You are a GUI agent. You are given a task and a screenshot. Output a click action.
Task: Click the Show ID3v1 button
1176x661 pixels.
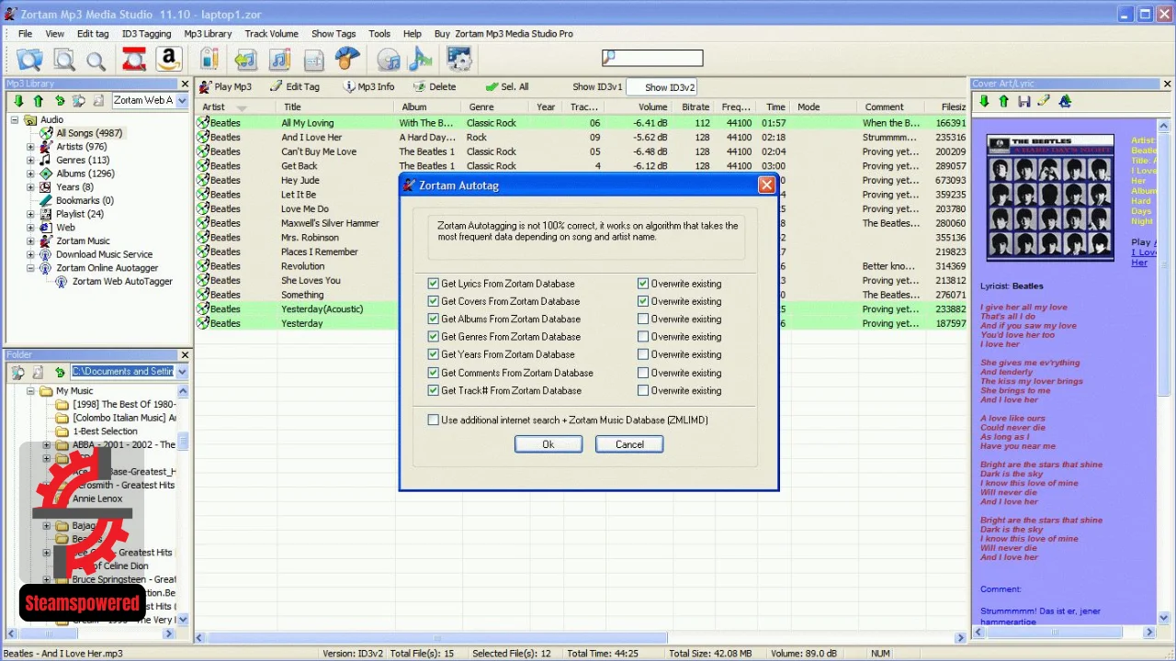[597, 87]
